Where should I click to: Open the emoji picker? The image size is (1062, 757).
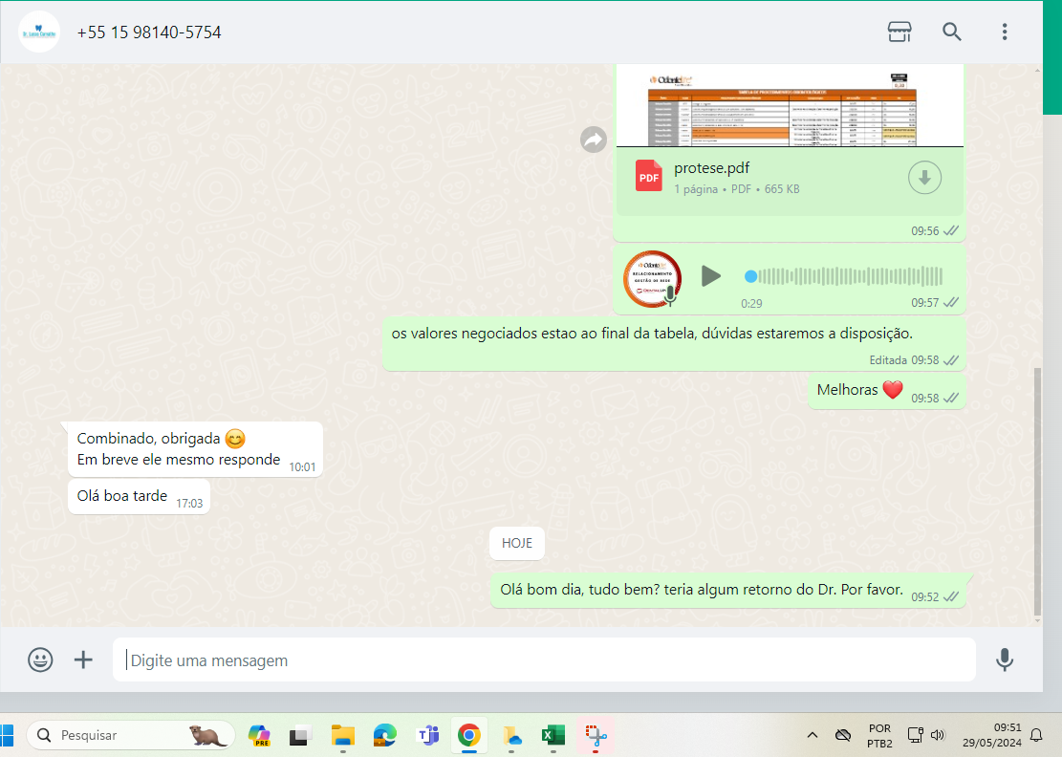pos(40,660)
